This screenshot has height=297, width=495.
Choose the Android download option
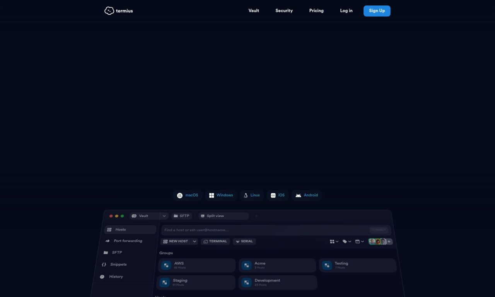307,195
